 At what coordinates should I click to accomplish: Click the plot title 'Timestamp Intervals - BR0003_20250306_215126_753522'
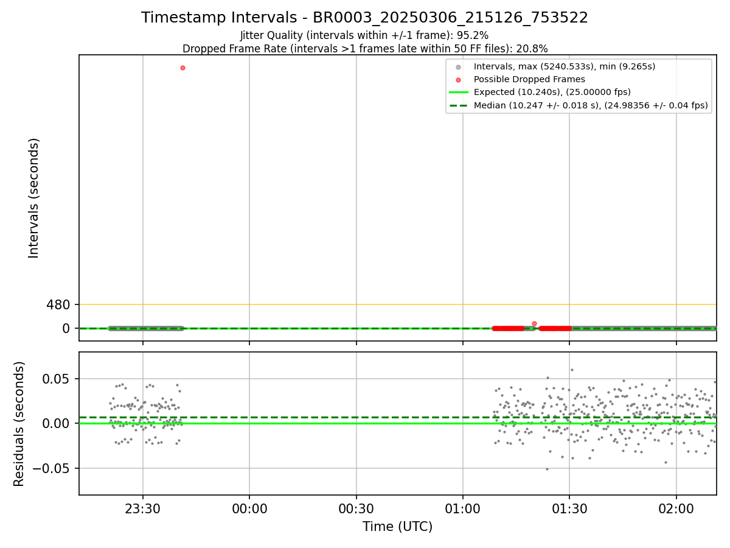[x=364, y=18]
